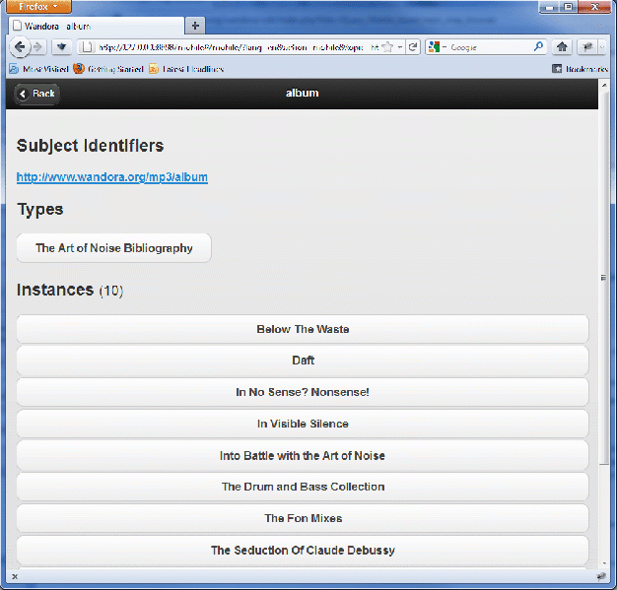Click in the browser address bar

click(x=227, y=46)
